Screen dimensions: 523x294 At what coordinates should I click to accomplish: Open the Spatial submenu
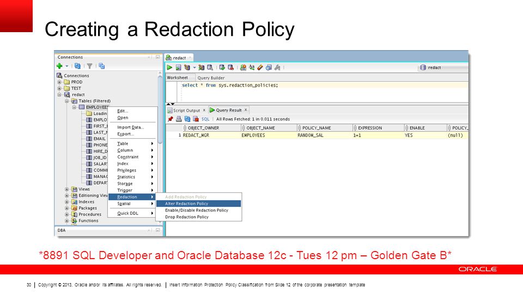(x=132, y=204)
